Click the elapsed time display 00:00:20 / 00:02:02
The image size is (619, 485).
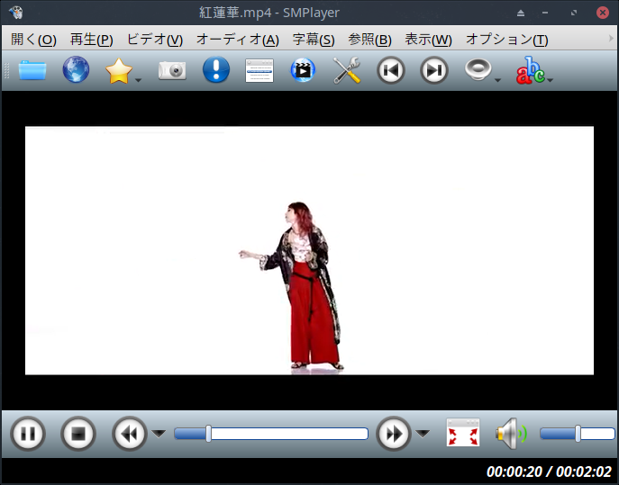[549, 472]
